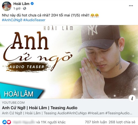Click the '1 giờ' post timestamp
Image resolution: width=138 pixels, height=125 pixels.
17,9
